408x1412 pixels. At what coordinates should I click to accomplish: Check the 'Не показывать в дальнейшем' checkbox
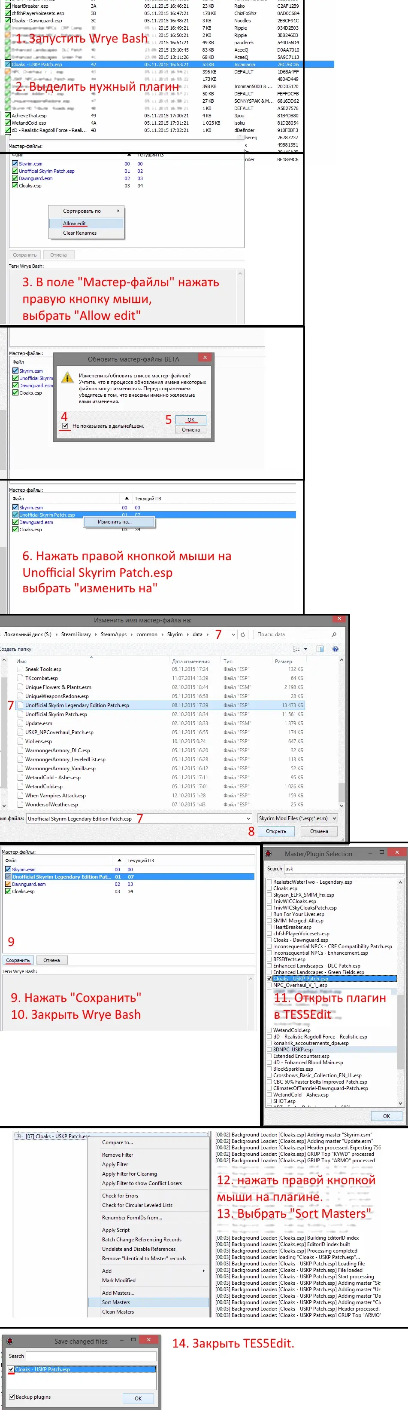click(x=65, y=426)
